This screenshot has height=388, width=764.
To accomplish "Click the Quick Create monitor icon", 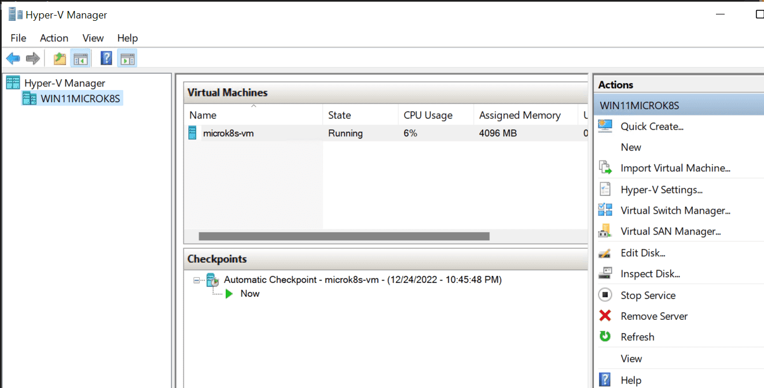I will [x=605, y=126].
